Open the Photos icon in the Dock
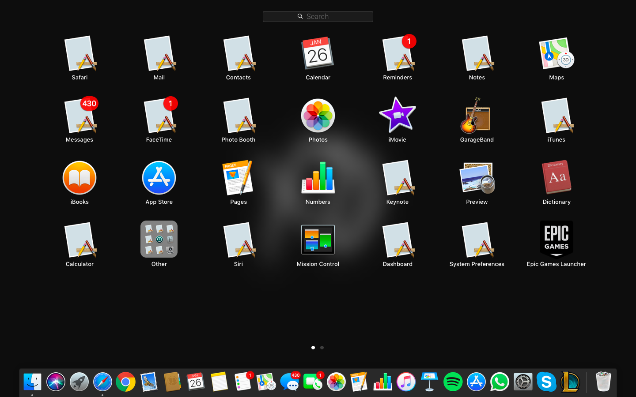 tap(336, 382)
